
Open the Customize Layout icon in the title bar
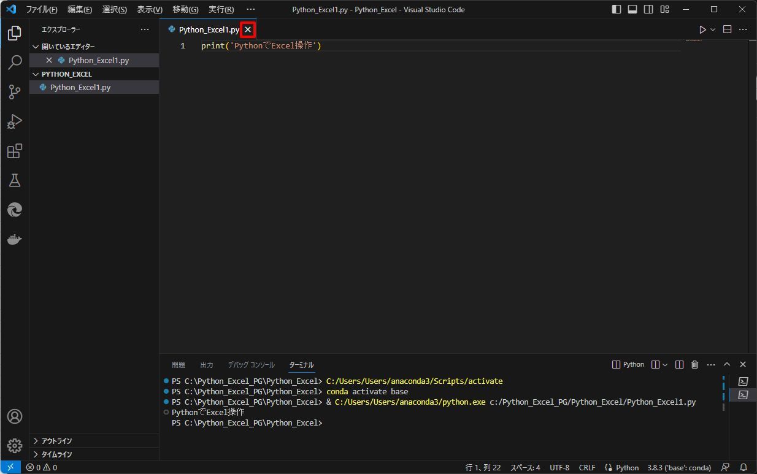pyautogui.click(x=664, y=9)
